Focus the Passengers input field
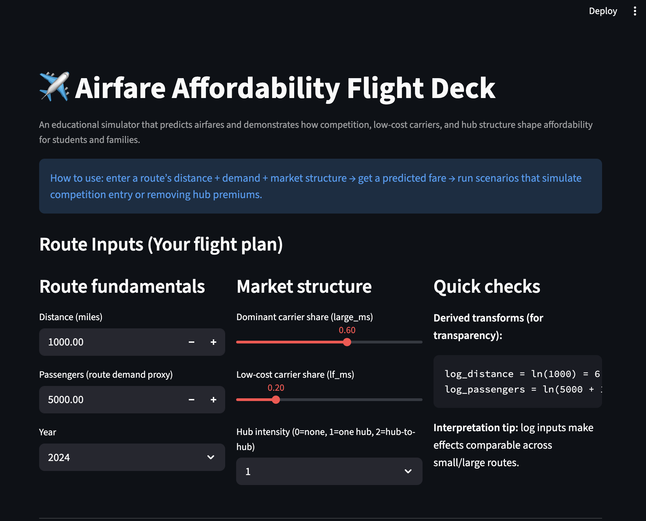This screenshot has width=646, height=521. tap(110, 400)
